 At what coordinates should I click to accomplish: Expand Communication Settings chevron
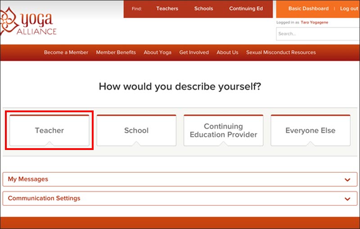[347, 199]
